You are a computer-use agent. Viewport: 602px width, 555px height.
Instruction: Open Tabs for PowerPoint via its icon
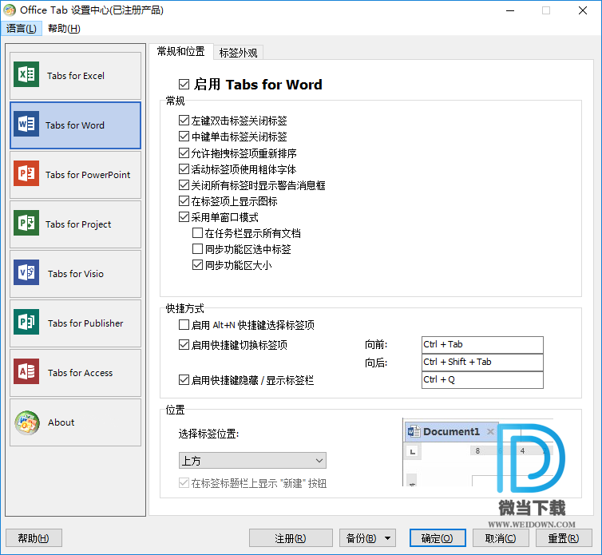pyautogui.click(x=26, y=173)
